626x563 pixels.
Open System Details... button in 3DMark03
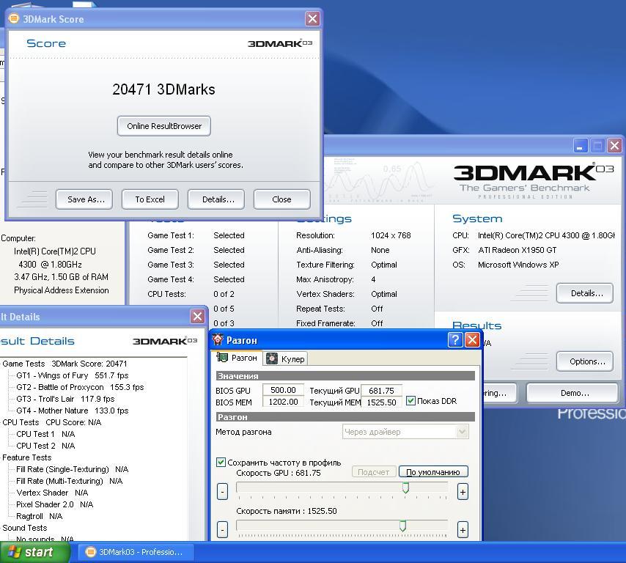(585, 293)
